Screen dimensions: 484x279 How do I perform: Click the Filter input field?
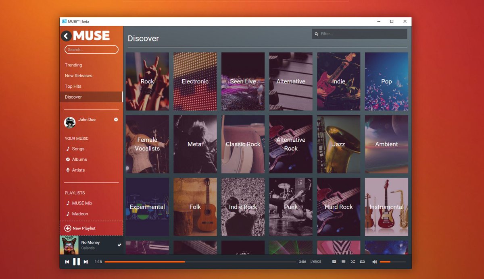click(360, 34)
